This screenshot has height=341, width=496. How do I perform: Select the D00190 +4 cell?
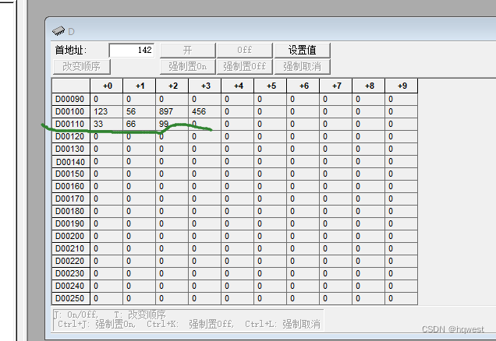238,224
